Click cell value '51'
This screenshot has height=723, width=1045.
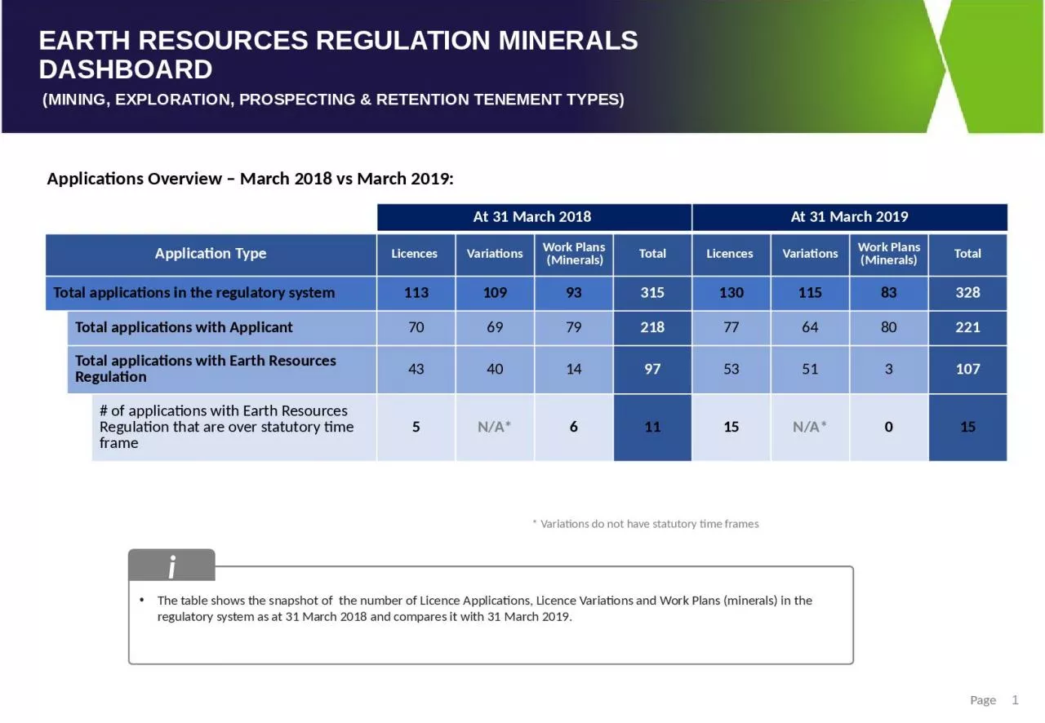[x=810, y=370]
